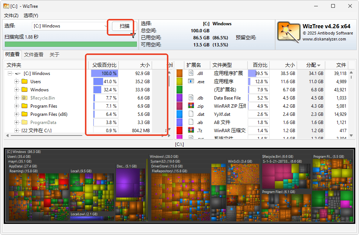The width and height of the screenshot is (359, 235).
Task: Sort by the 分配 column header
Action: click(x=312, y=65)
